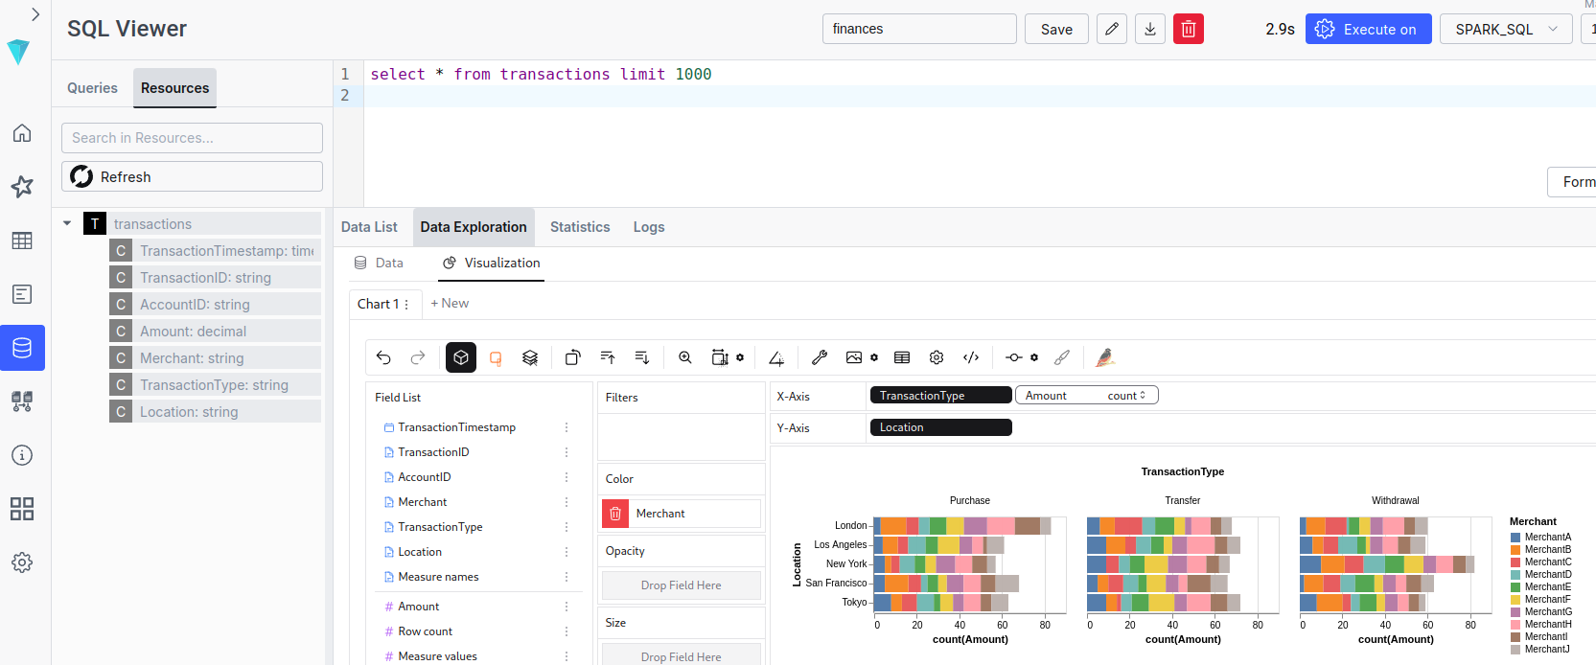Viewport: 1596px width, 665px height.
Task: Click the transpose axes icon
Action: click(x=572, y=357)
